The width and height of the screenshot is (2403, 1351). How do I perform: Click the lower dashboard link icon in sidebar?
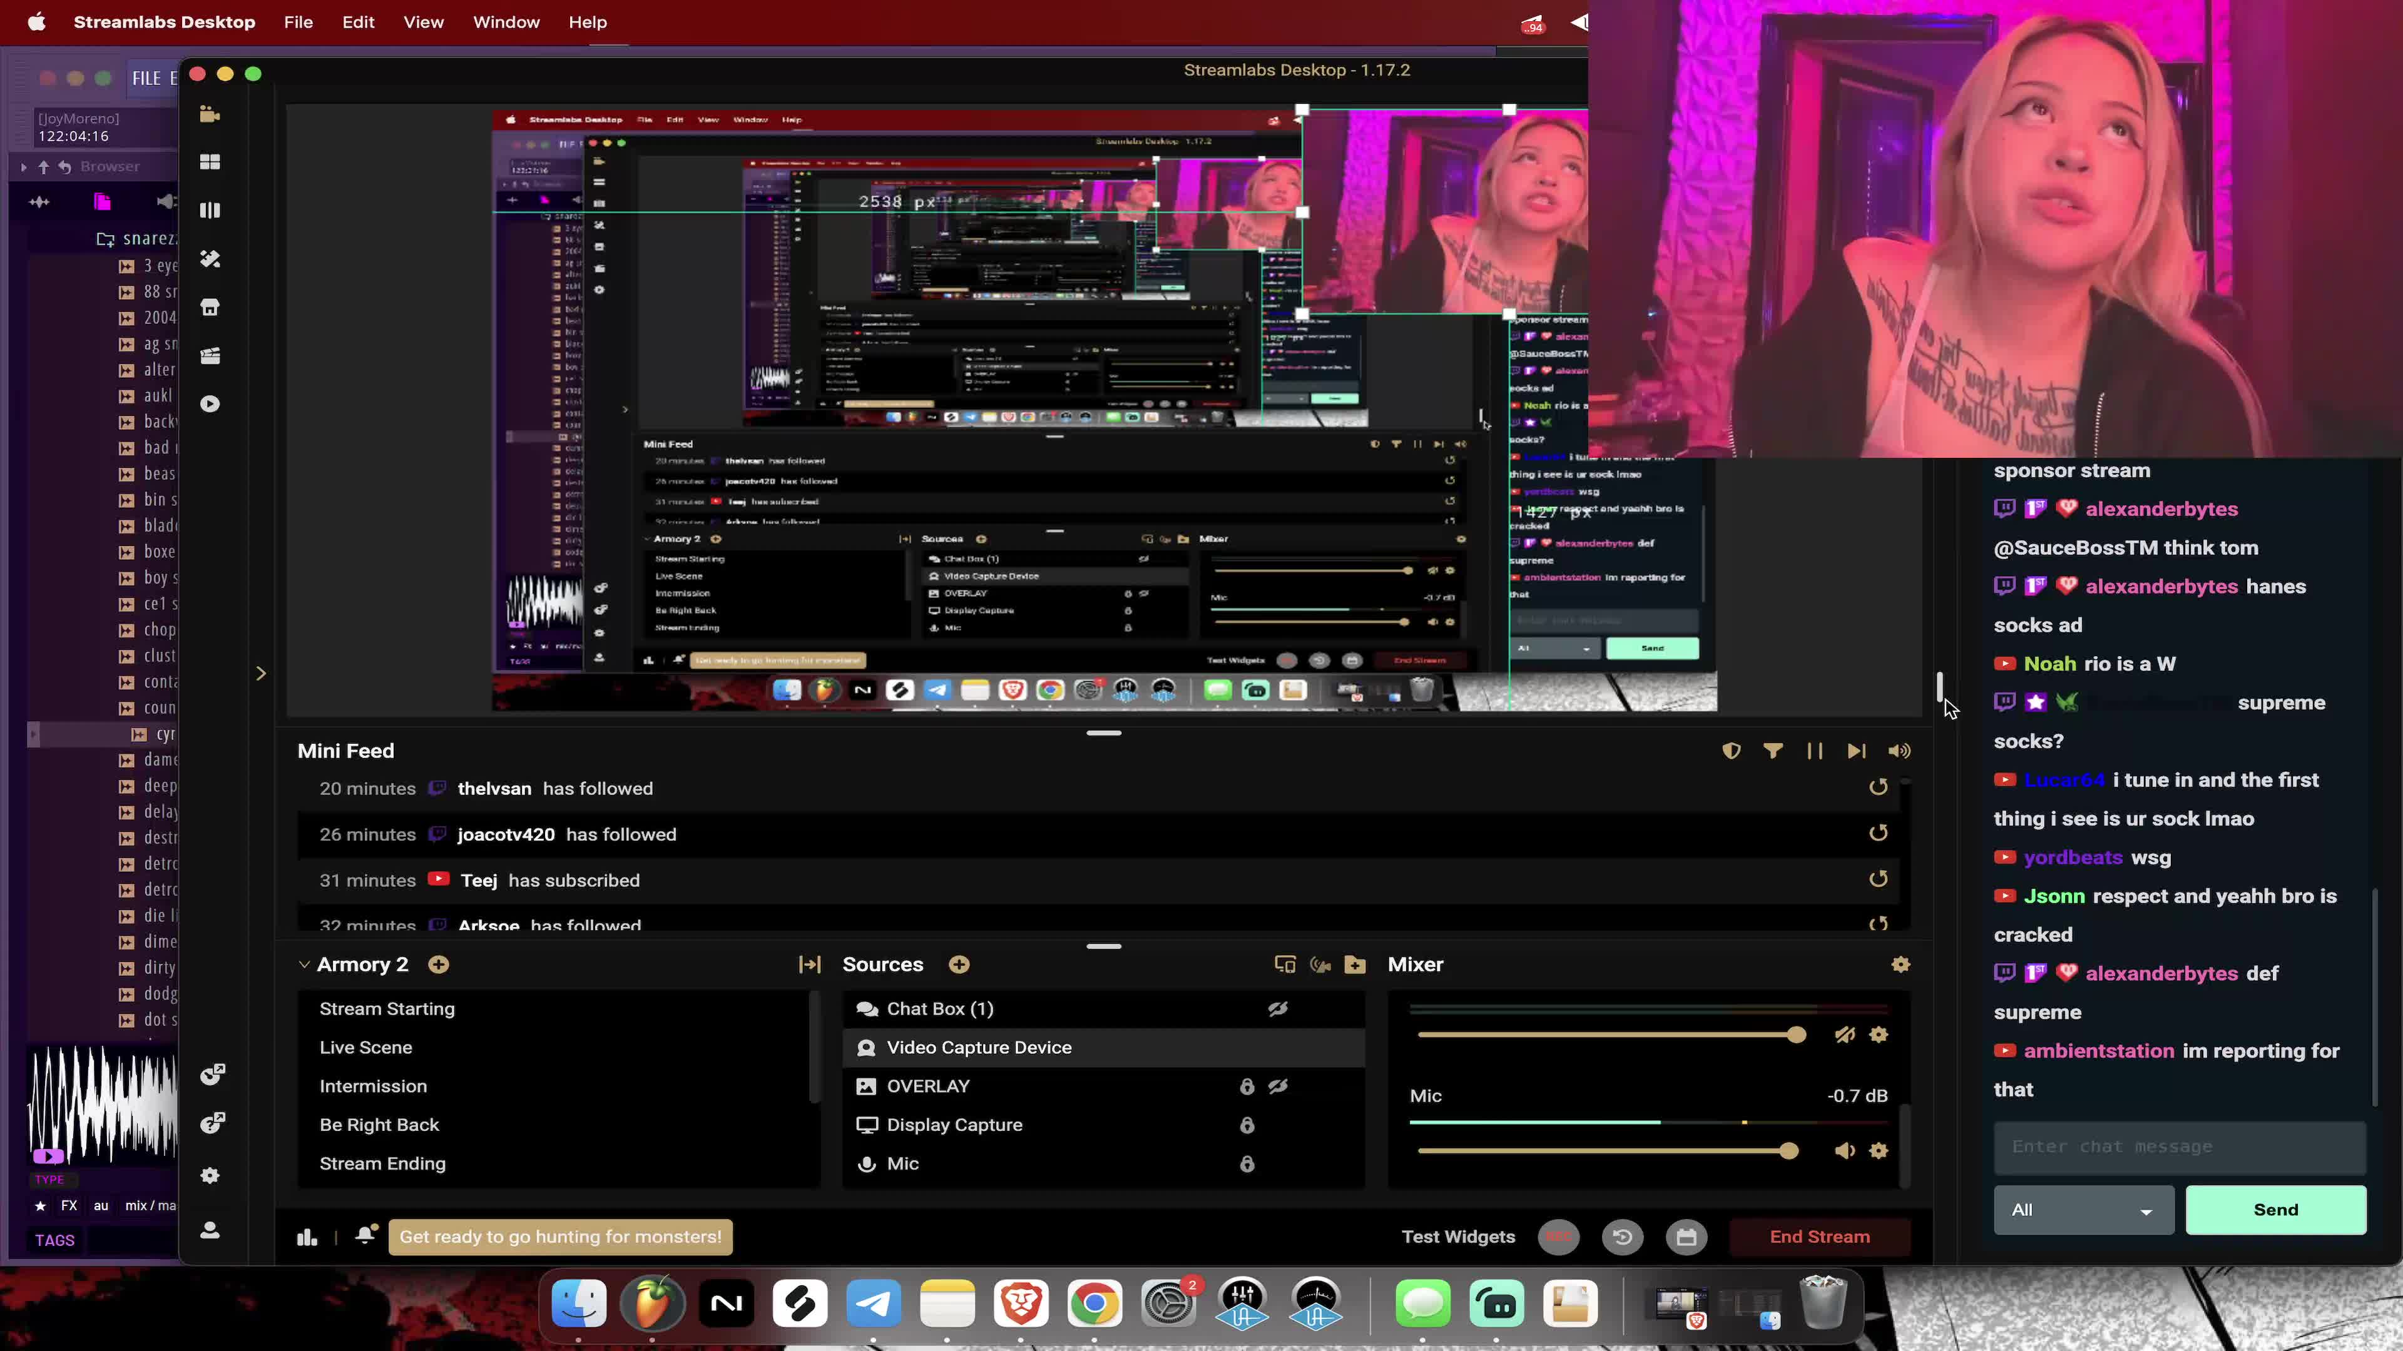[x=213, y=1123]
